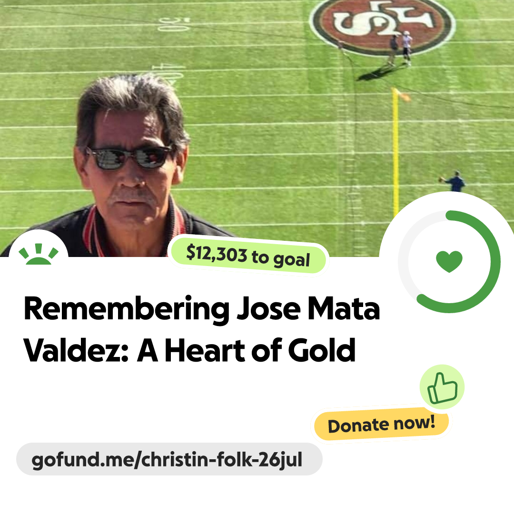Click the 50 yard line number
514x514 pixels.
tap(174, 25)
